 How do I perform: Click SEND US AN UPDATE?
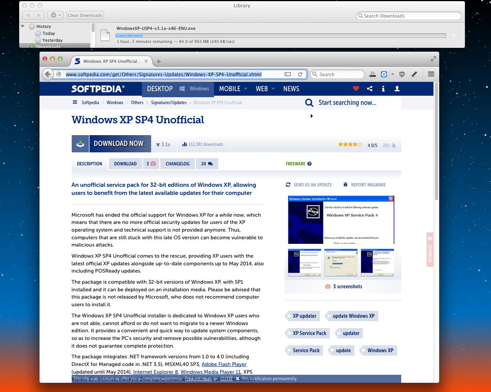309,185
